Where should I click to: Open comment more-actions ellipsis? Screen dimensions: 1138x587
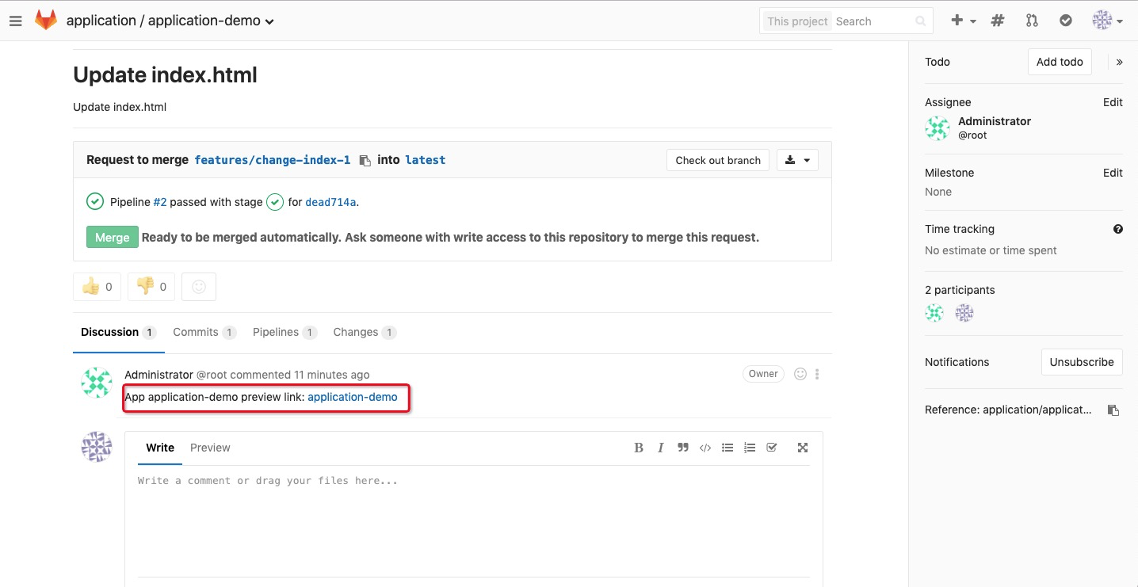pos(817,374)
